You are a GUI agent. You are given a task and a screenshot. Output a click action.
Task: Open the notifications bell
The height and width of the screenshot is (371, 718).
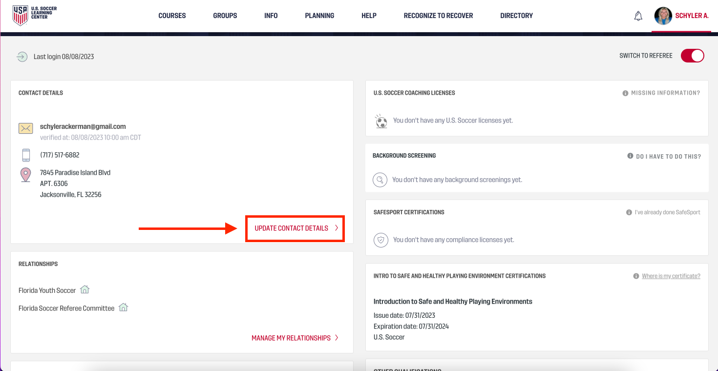[638, 16]
